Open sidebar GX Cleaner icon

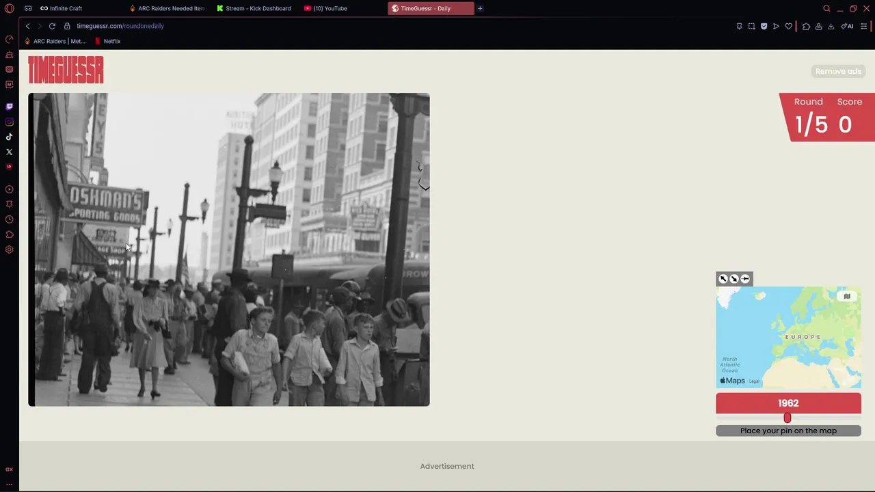click(x=9, y=54)
